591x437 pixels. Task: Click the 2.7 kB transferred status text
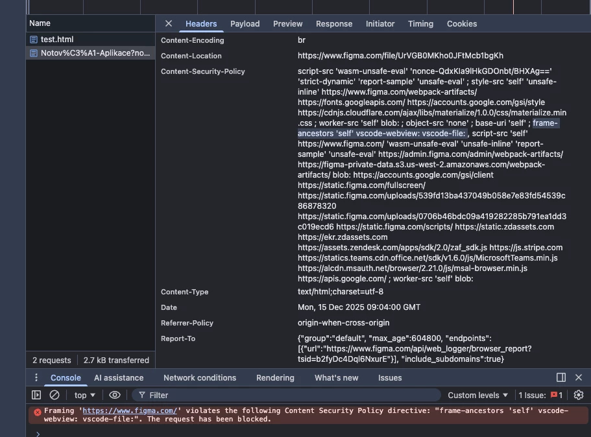[x=116, y=360]
